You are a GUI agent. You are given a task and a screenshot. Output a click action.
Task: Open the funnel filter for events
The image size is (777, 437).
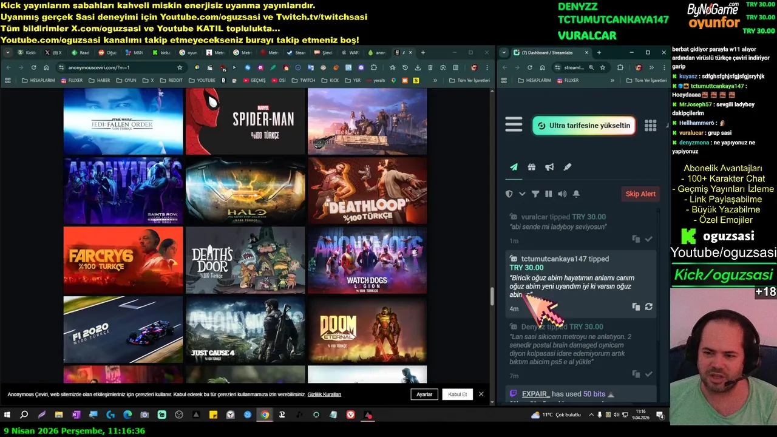click(535, 194)
